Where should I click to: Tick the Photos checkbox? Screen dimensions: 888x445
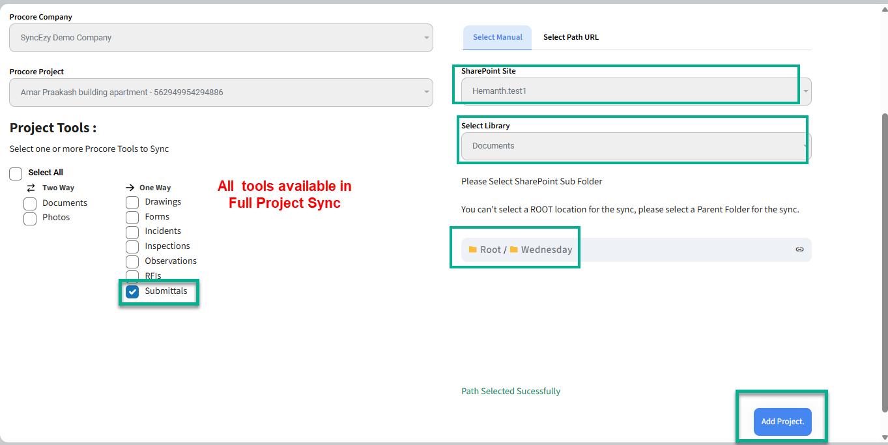click(x=30, y=218)
